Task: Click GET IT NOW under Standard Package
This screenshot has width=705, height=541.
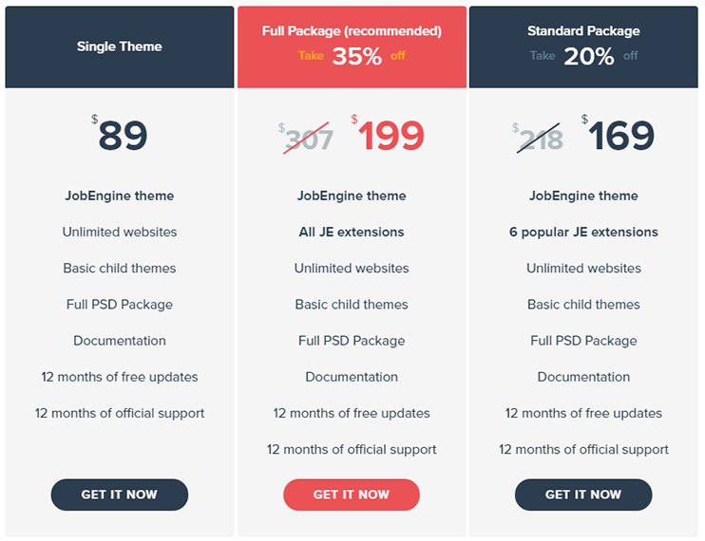Action: pyautogui.click(x=583, y=494)
